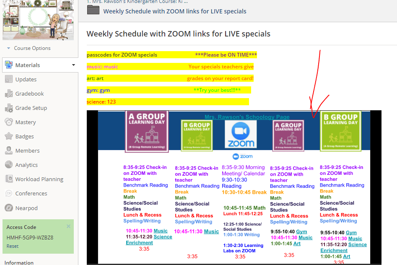Click the 'Lunch 11:45-12:25' schedule entry
The image size is (397, 265).
[x=243, y=214]
